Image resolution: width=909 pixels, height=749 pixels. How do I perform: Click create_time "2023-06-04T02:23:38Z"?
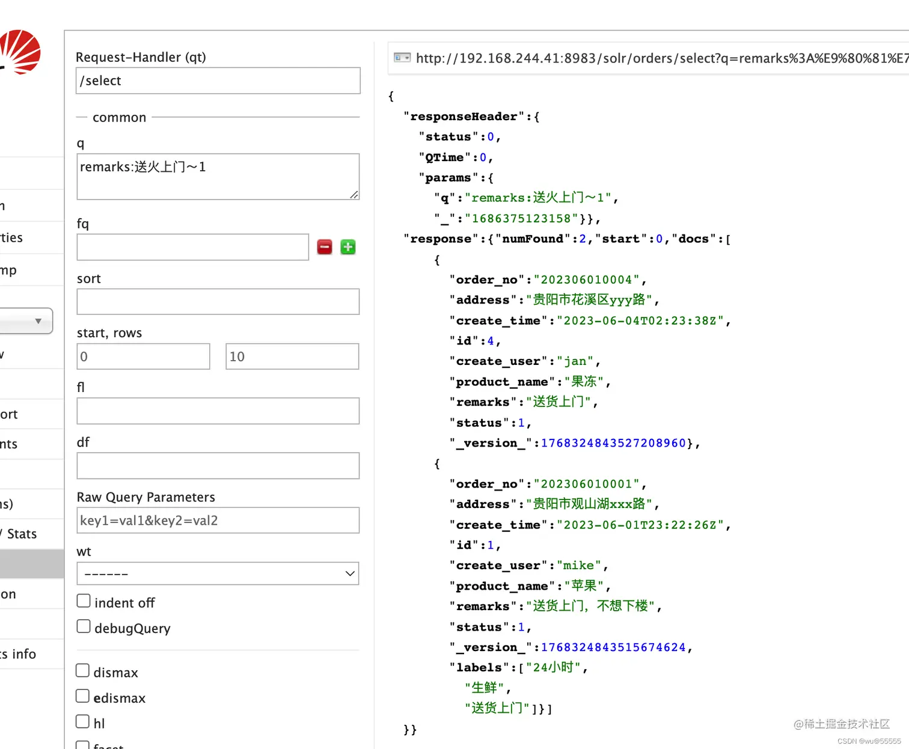(640, 320)
